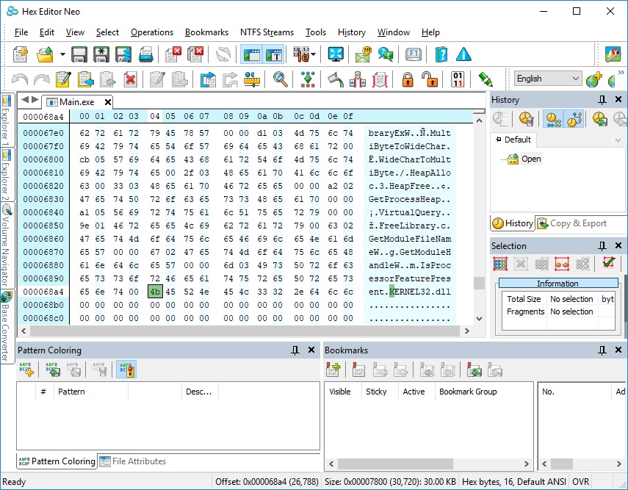Click the F1 help key icon
The height and width of the screenshot is (490, 628).
coord(413,54)
